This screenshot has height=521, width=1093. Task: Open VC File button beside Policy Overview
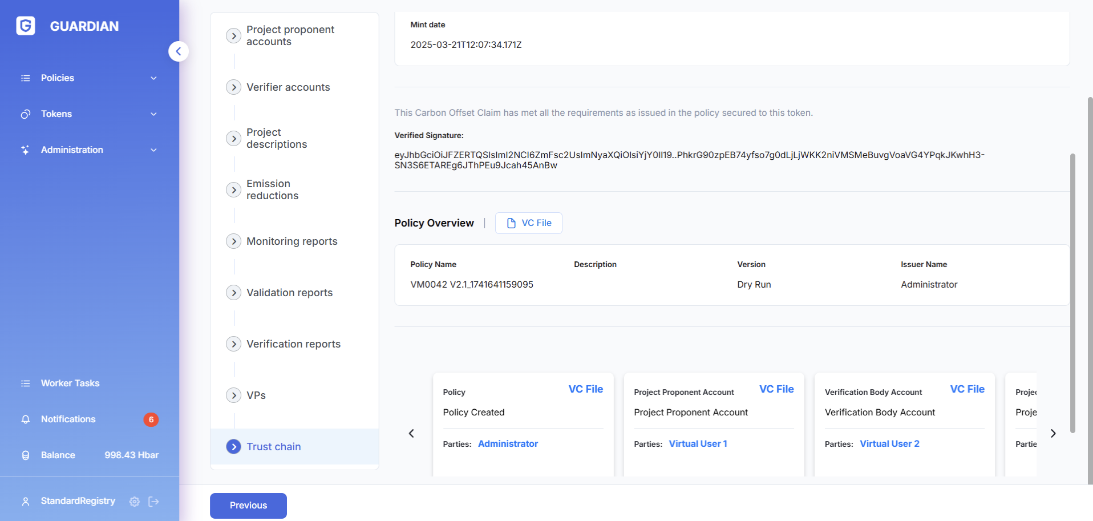(528, 223)
